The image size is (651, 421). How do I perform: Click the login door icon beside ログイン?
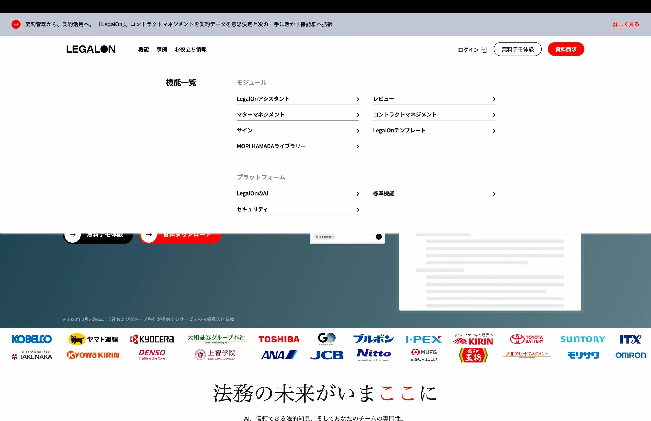click(484, 50)
